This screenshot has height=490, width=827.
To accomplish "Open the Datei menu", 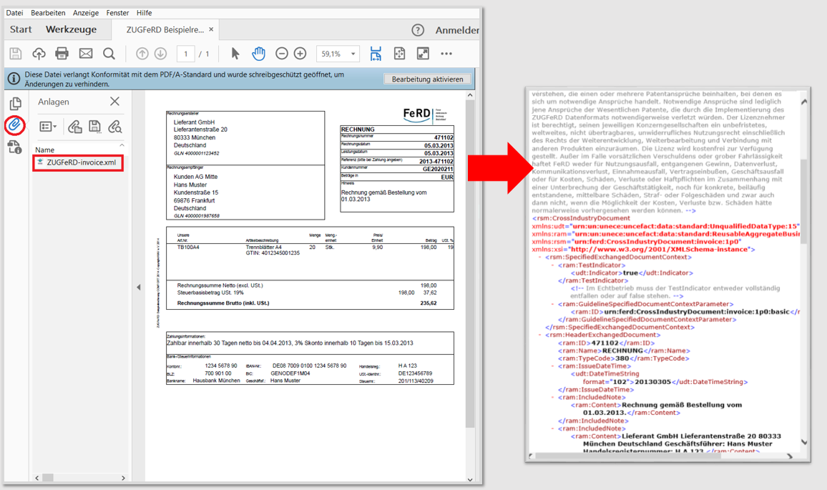I will tap(14, 13).
